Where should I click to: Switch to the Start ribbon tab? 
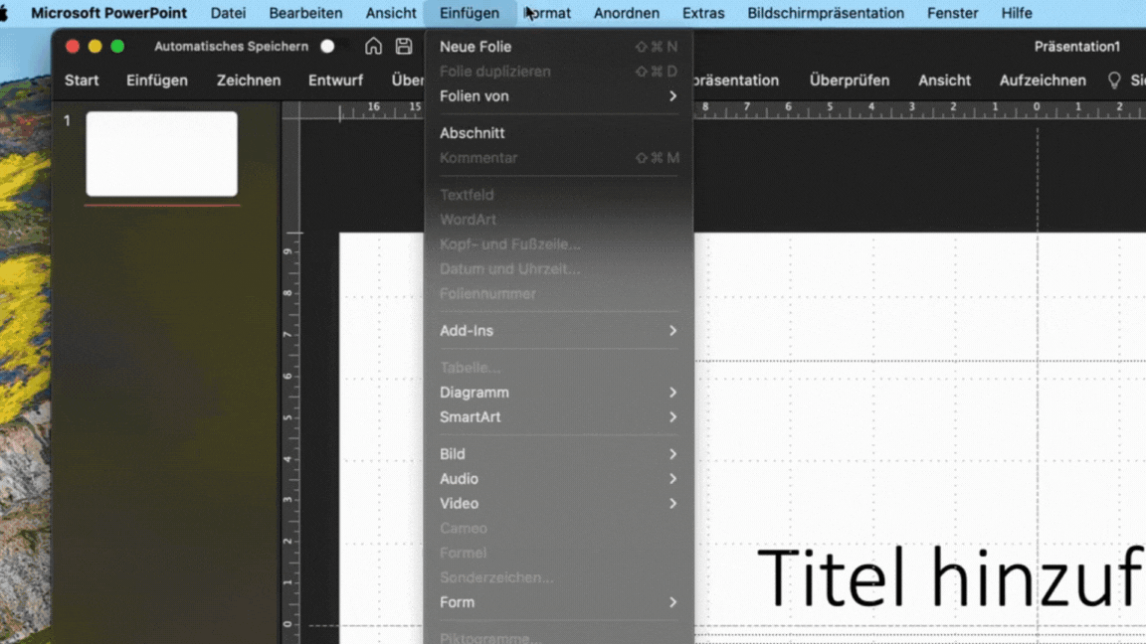(82, 80)
